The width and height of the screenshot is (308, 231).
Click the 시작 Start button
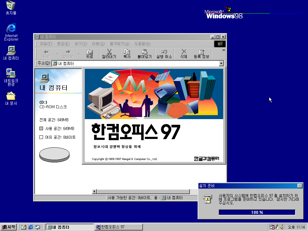8,227
